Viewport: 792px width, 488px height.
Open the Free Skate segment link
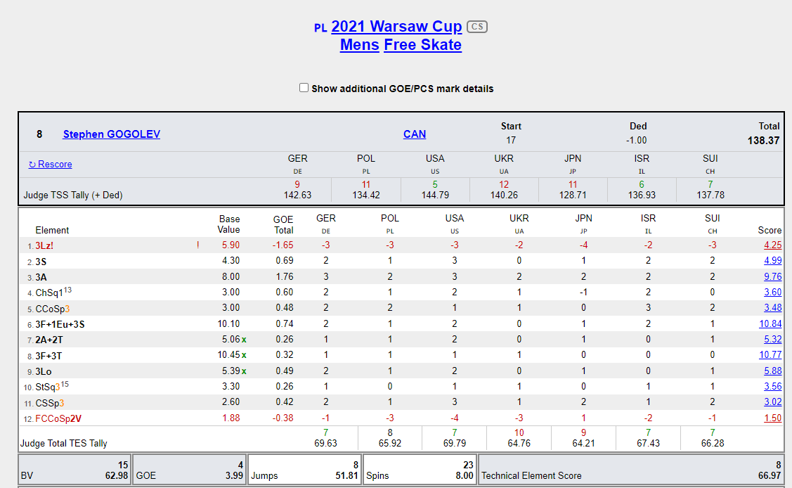point(422,45)
